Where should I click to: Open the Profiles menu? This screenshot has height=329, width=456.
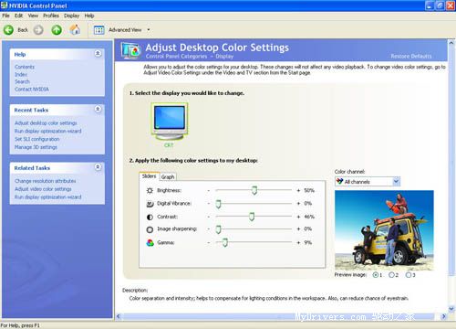click(x=51, y=16)
